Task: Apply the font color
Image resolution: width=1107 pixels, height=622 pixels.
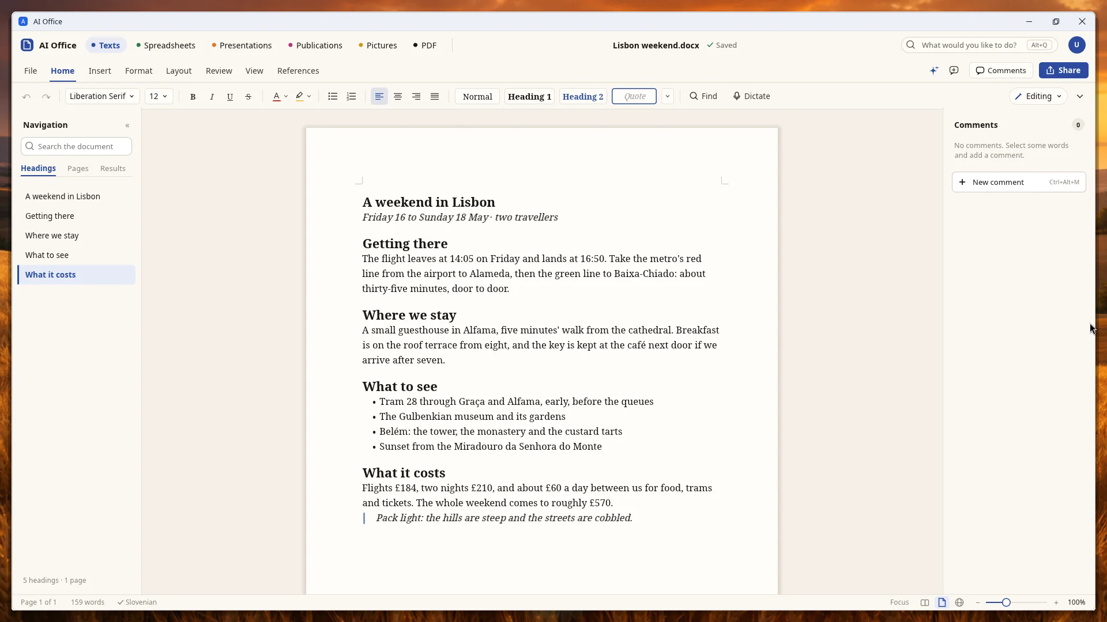Action: [277, 97]
